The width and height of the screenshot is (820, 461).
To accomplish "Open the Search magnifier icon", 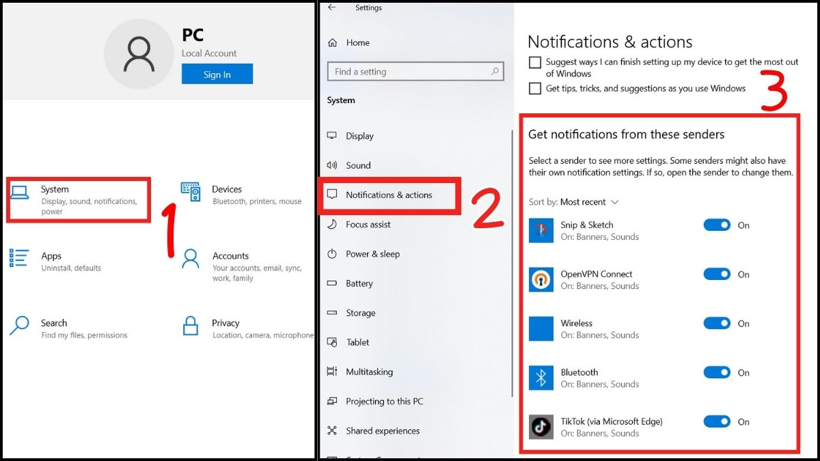I will point(19,324).
